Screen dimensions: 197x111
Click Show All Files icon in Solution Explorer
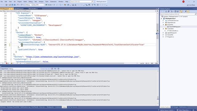(x=178, y=11)
